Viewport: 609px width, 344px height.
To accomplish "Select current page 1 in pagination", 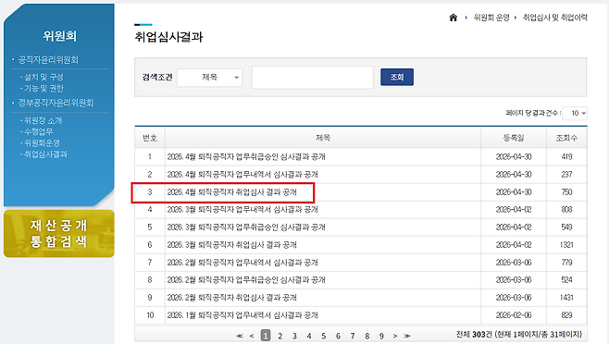I will (266, 336).
